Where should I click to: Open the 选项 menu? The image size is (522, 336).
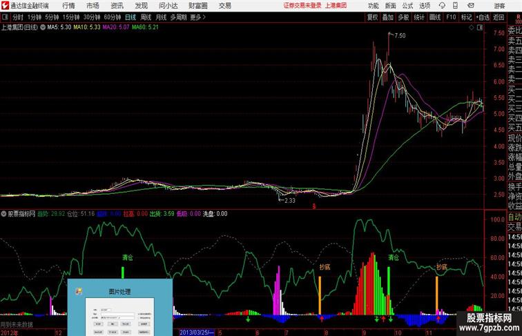point(425,6)
